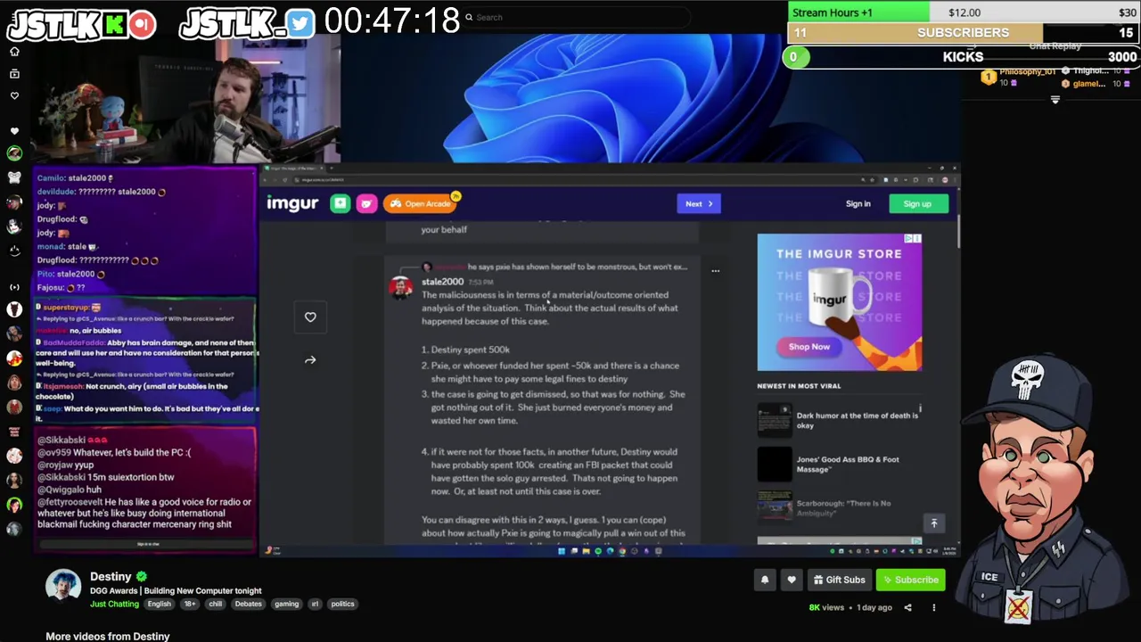Click the pink icon beside imgur's New Post
The width and height of the screenshot is (1141, 642).
point(366,203)
